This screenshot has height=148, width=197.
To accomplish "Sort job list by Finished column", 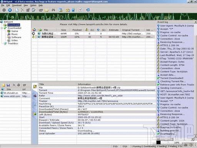I will [77, 30].
